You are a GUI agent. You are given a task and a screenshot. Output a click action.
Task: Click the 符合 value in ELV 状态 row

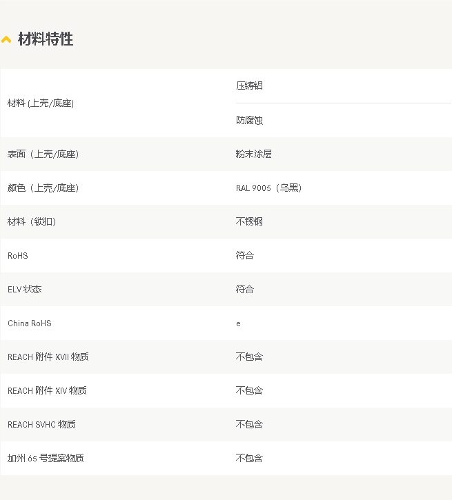(x=245, y=289)
